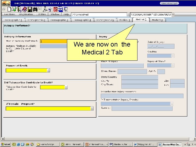Switch to the Medical 1 tab

(x=125, y=20)
